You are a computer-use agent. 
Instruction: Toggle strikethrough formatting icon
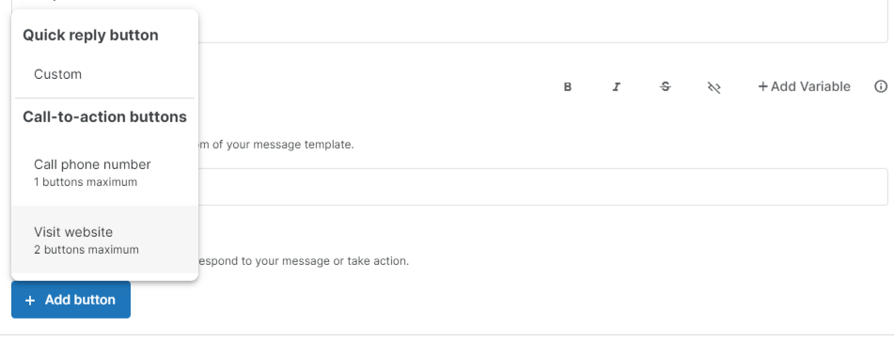click(666, 86)
